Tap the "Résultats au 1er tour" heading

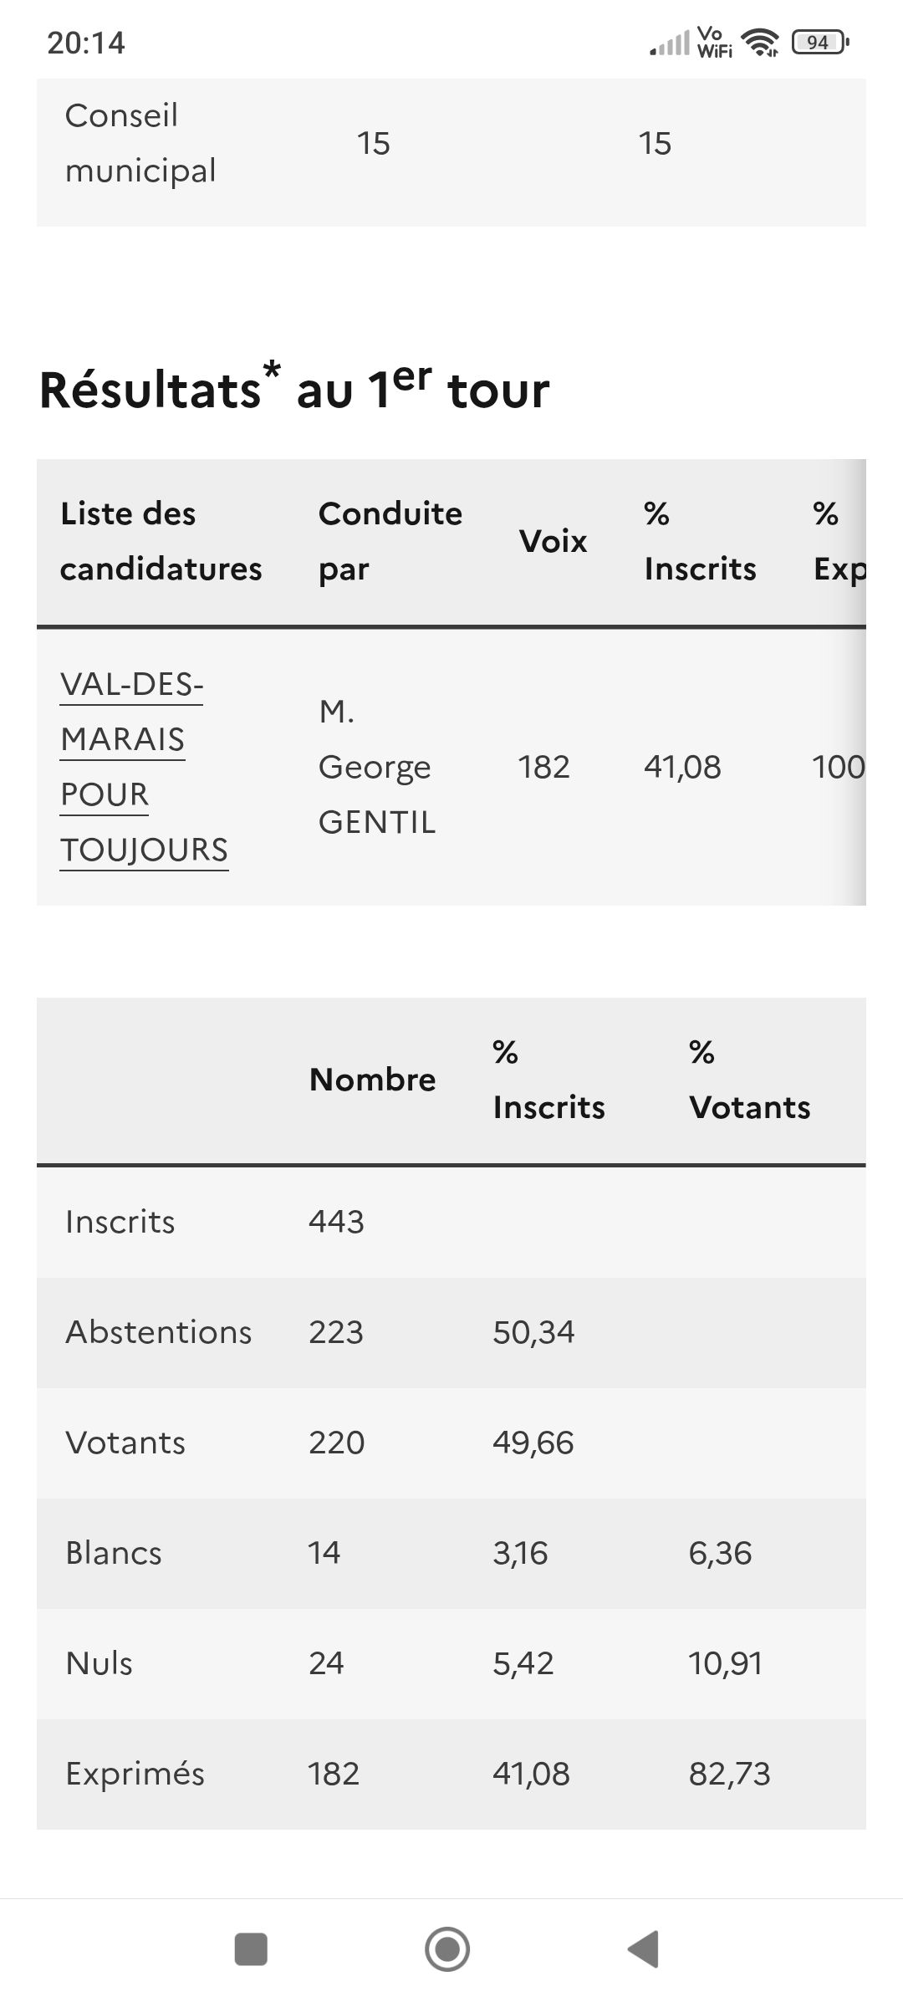click(294, 389)
